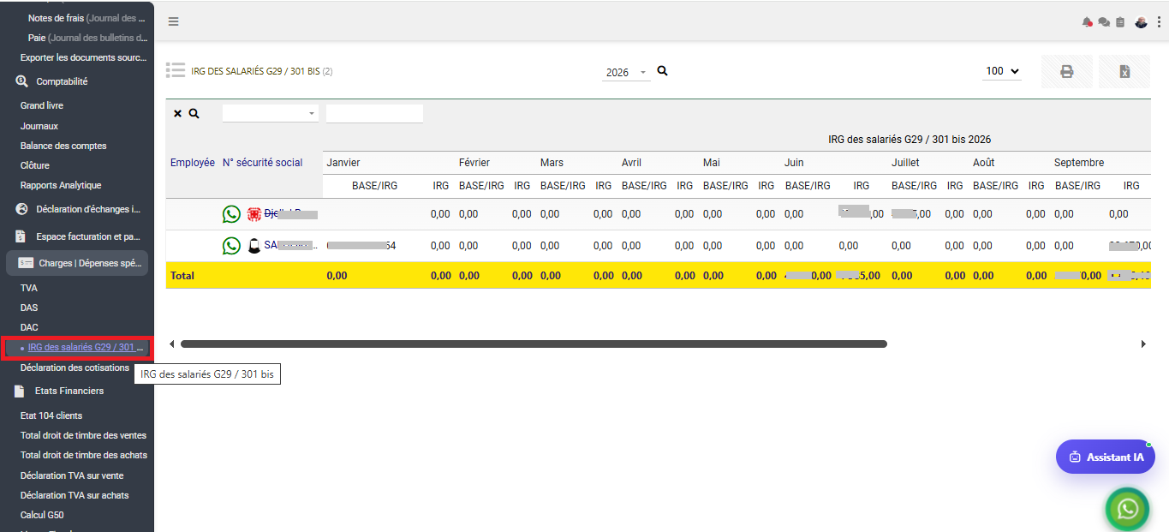Image resolution: width=1169 pixels, height=532 pixels.
Task: Open Grand livre in the sidebar
Action: pyautogui.click(x=42, y=105)
